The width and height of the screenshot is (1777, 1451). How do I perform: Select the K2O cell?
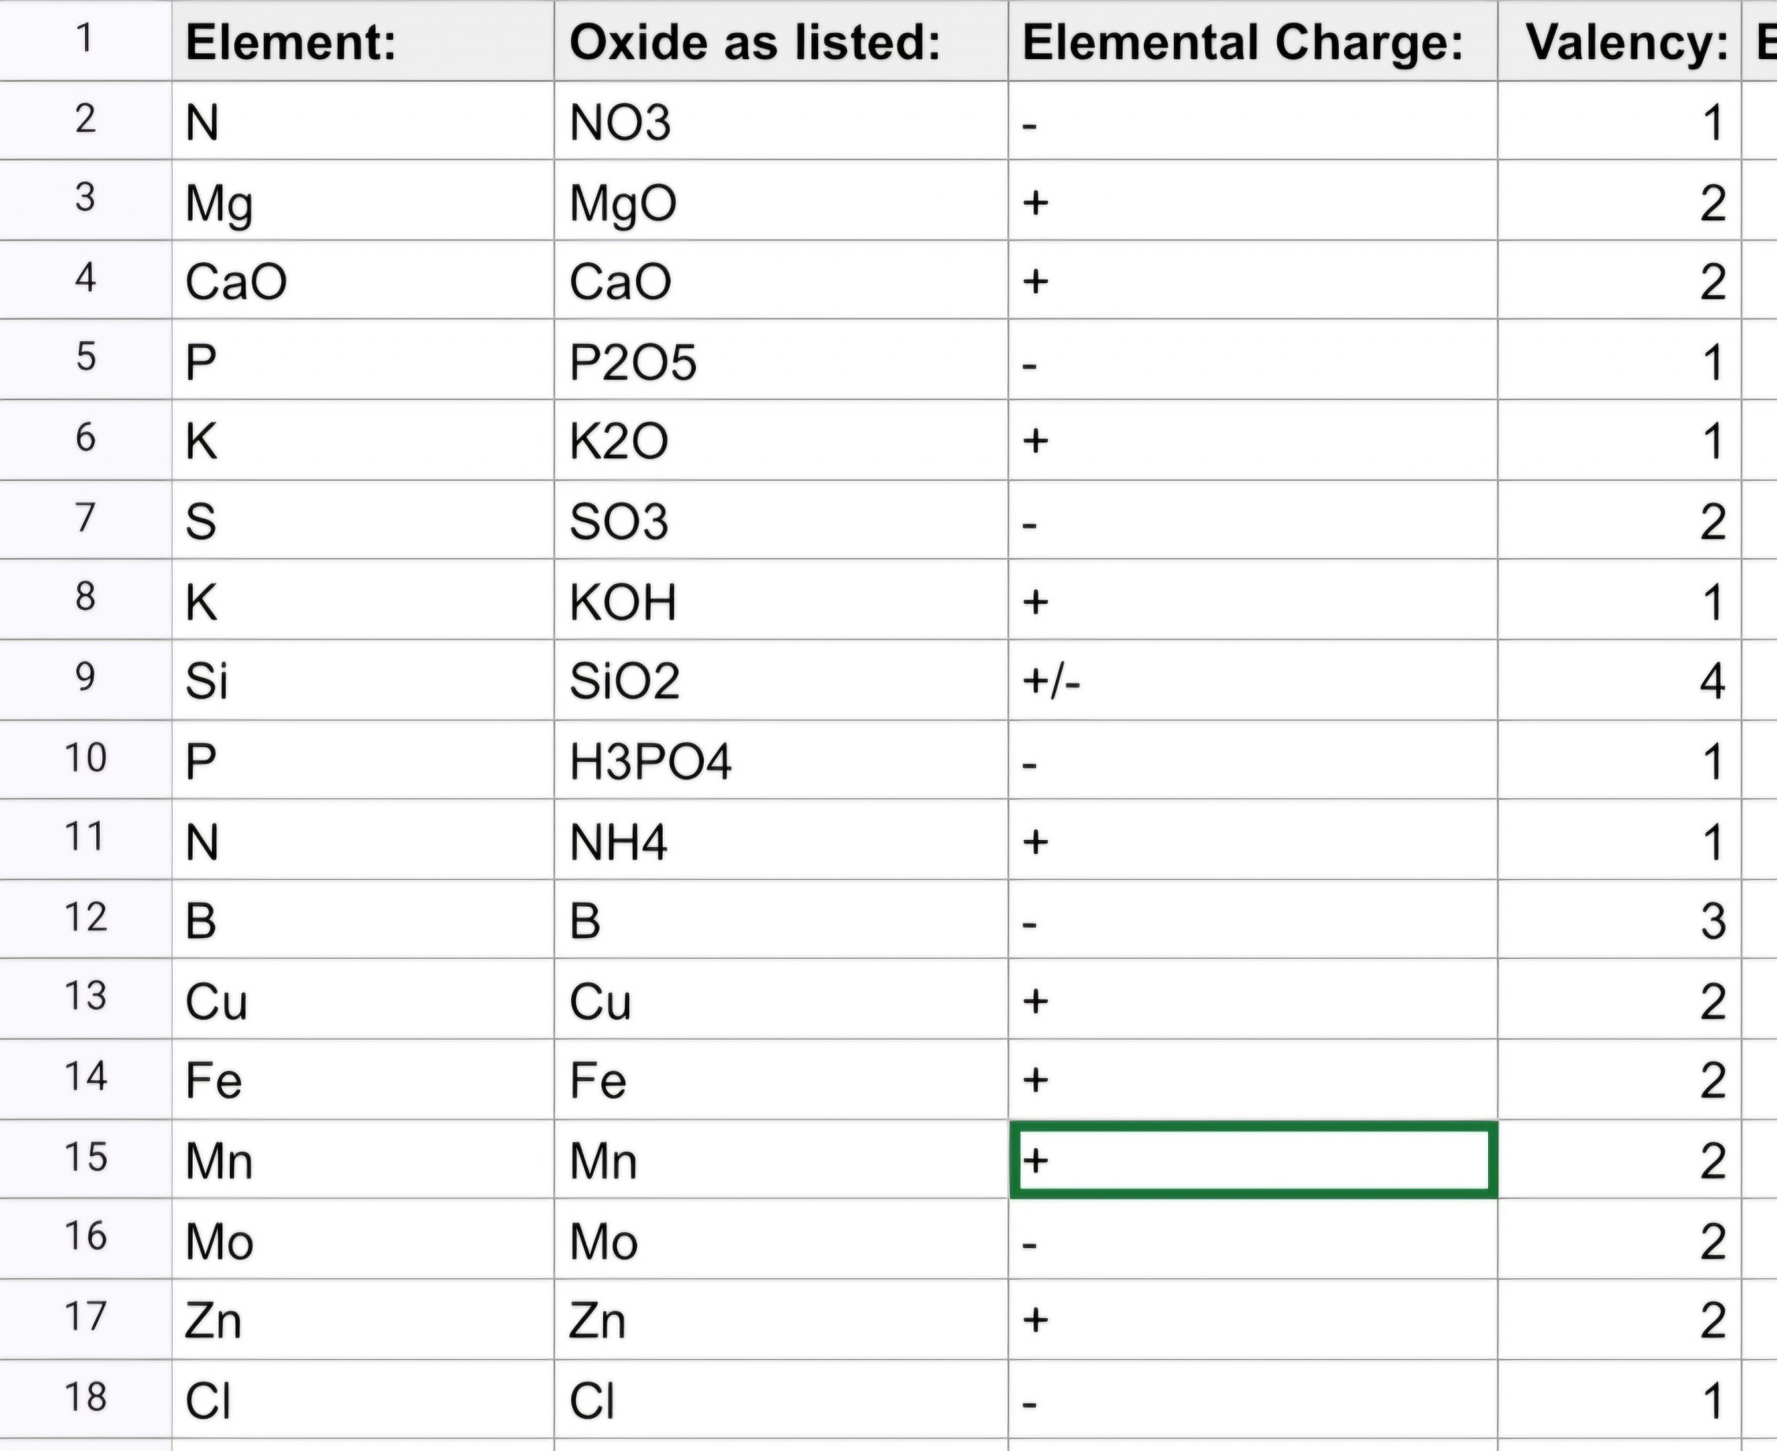click(x=779, y=440)
